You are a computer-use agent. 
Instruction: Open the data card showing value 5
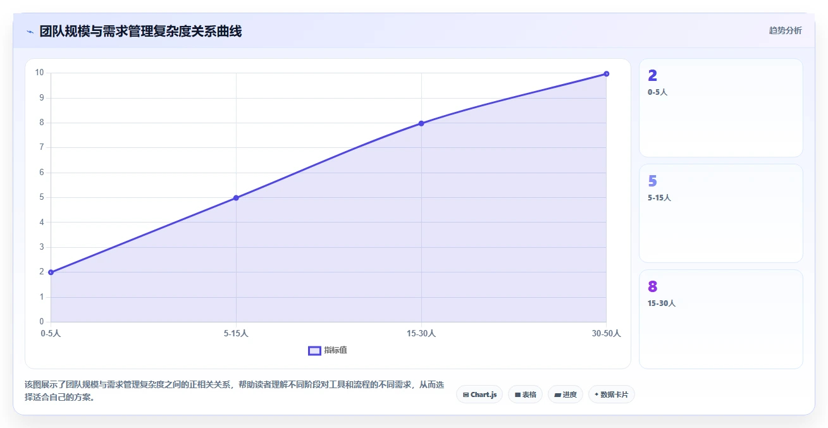[x=720, y=213]
